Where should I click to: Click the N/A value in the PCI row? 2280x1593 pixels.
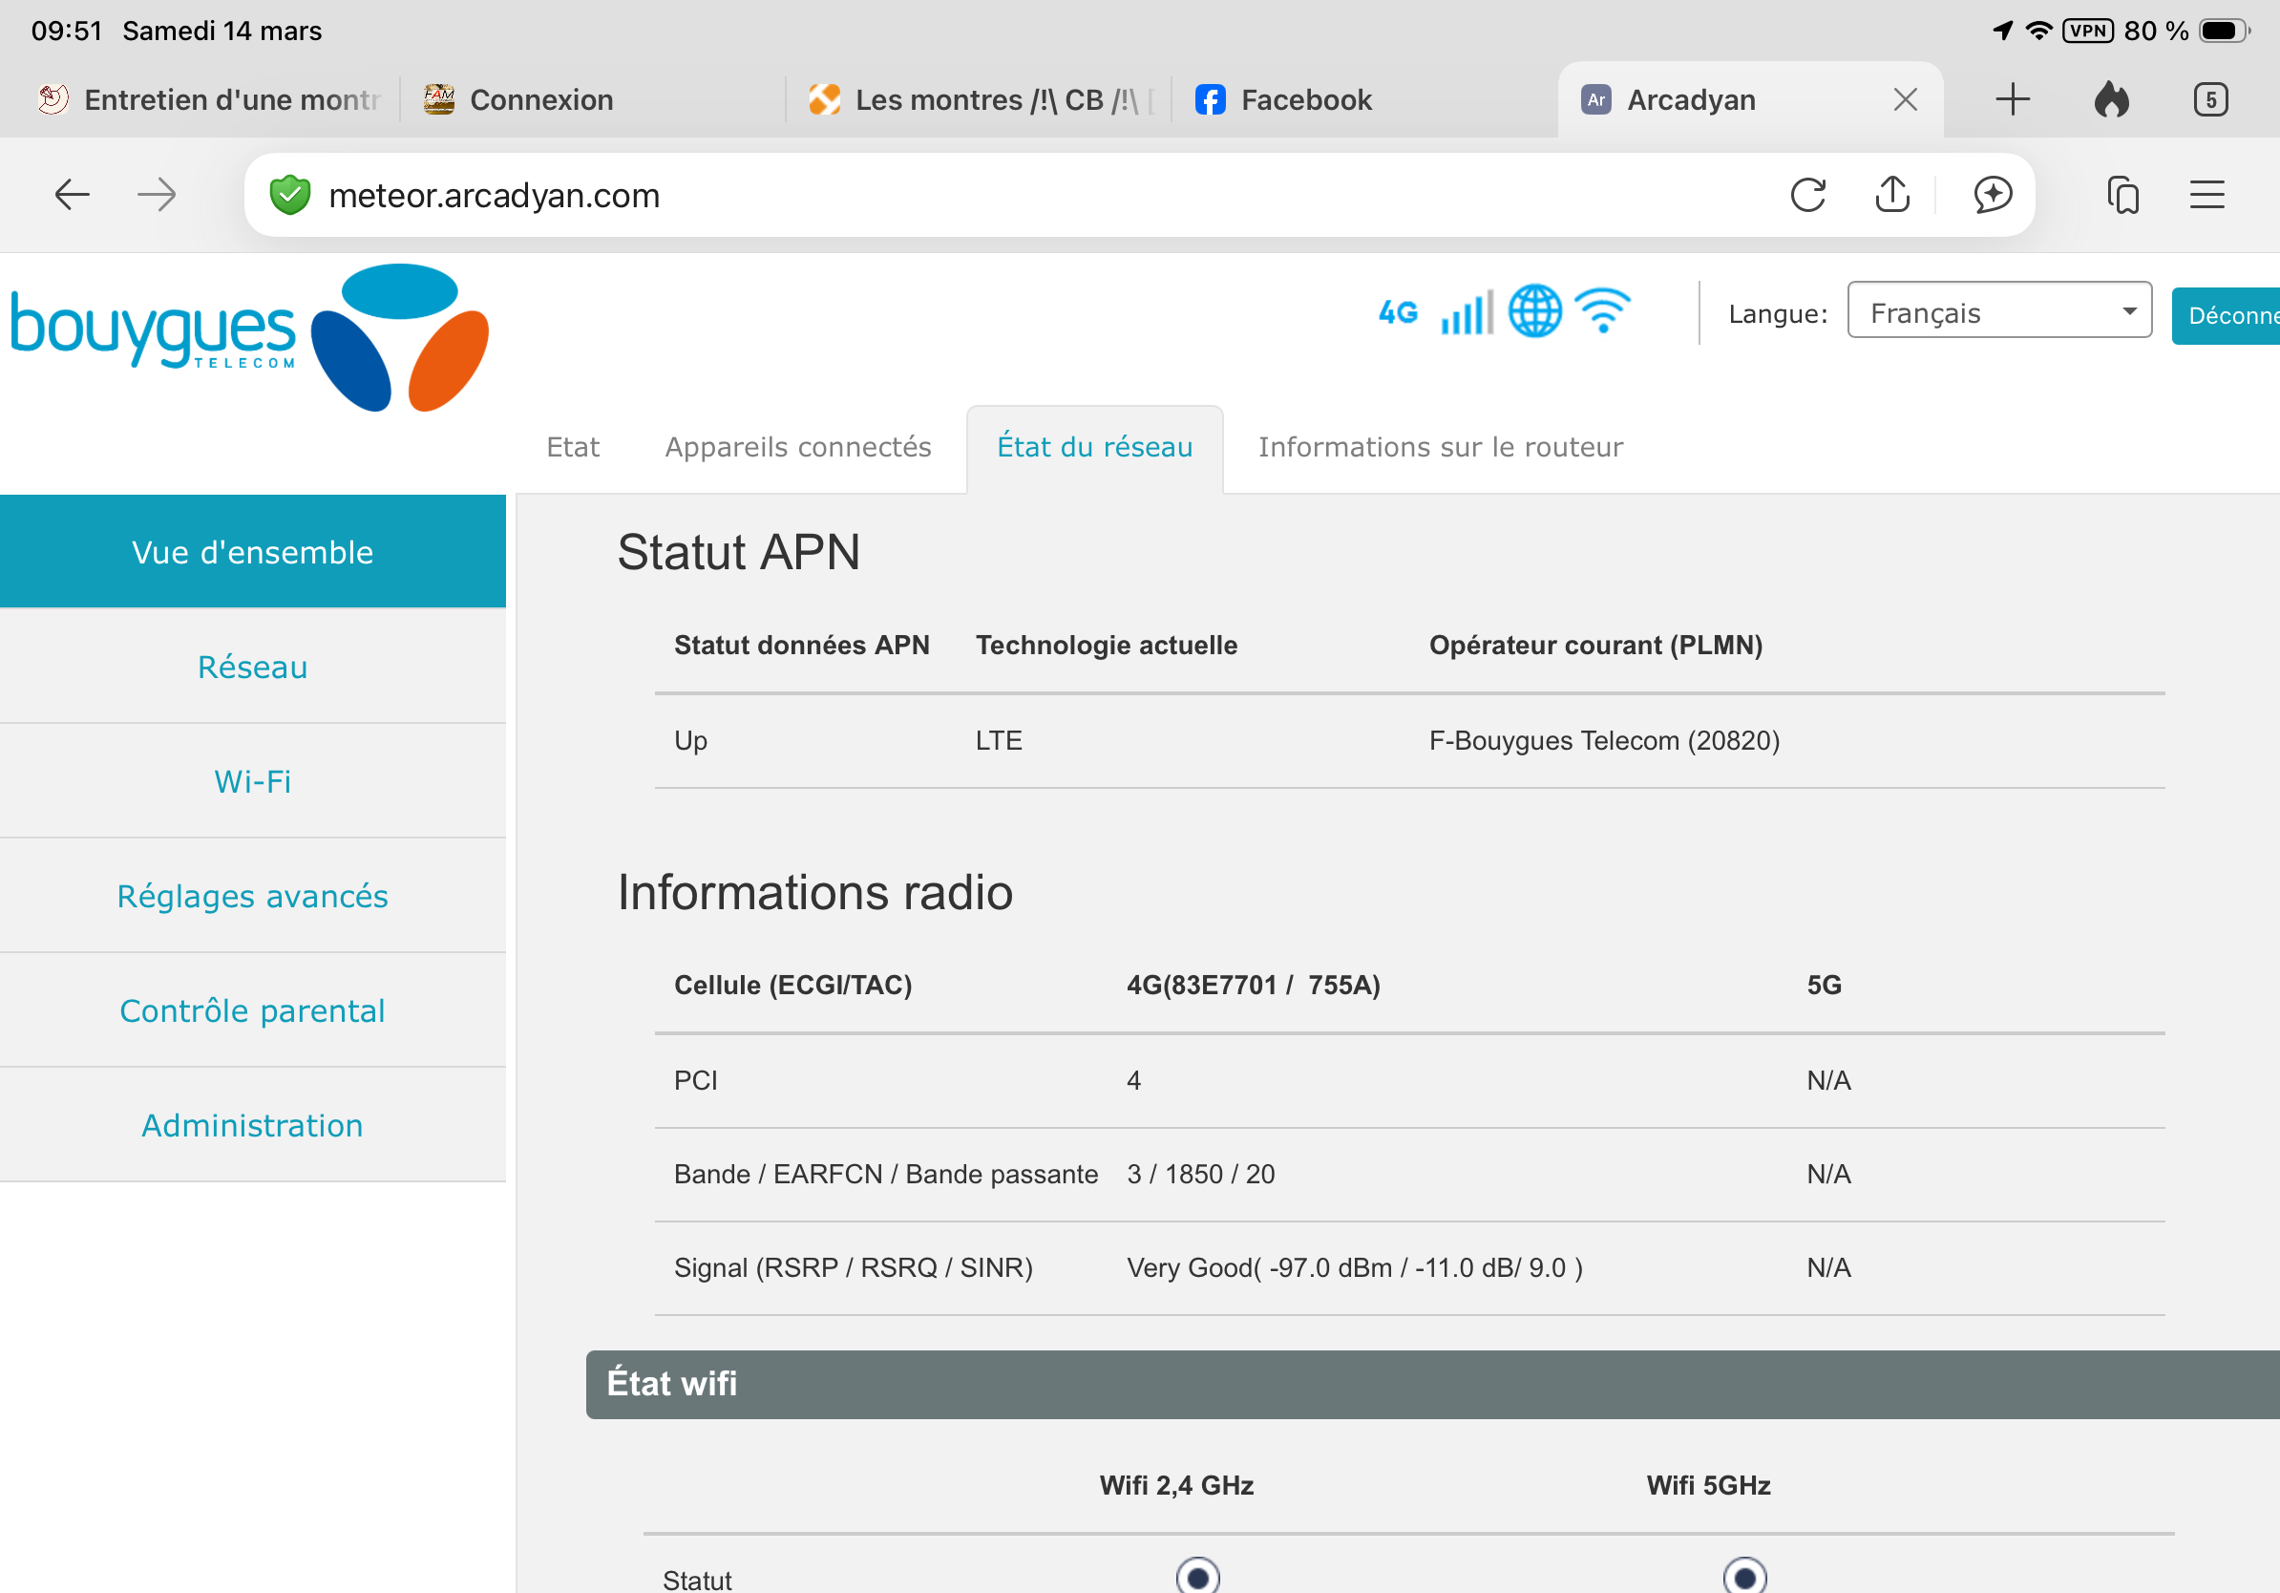coord(1829,1080)
